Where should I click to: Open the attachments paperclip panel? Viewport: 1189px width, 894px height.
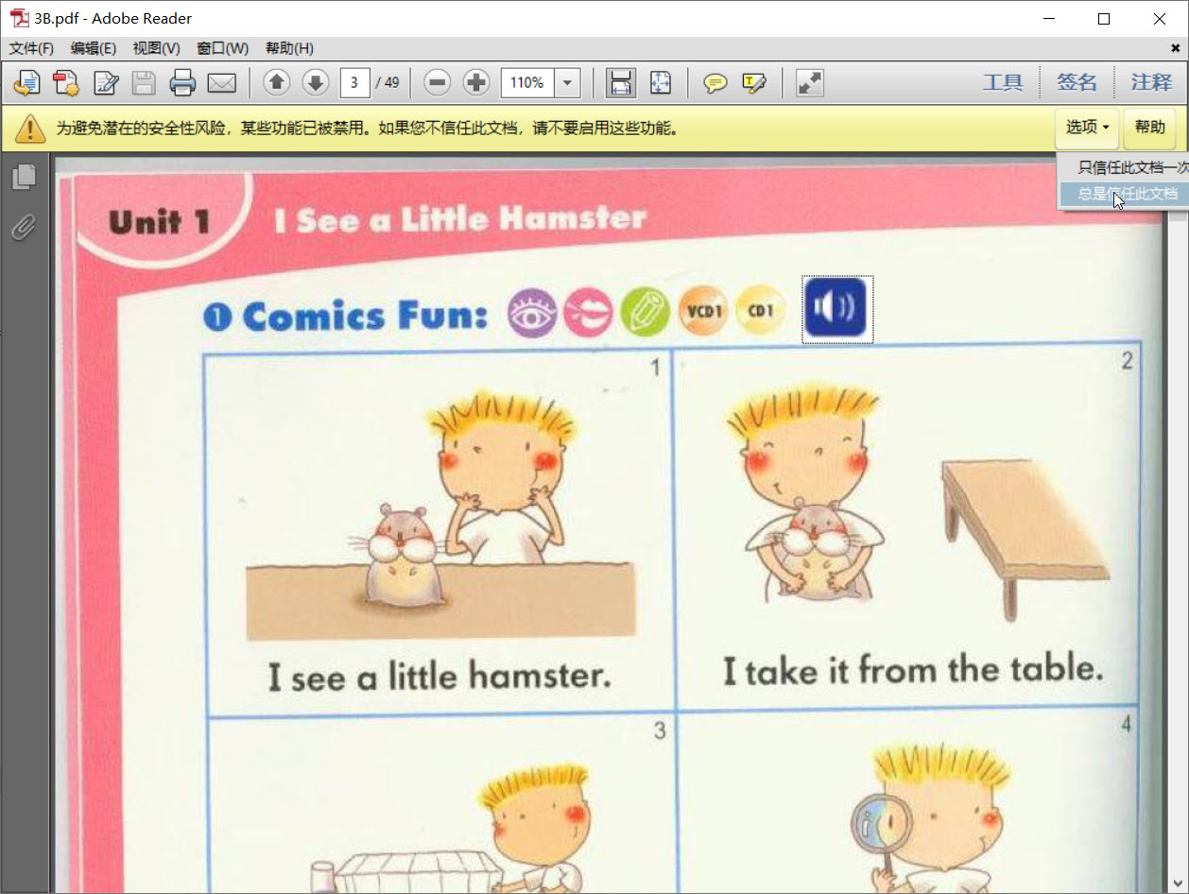coord(24,227)
